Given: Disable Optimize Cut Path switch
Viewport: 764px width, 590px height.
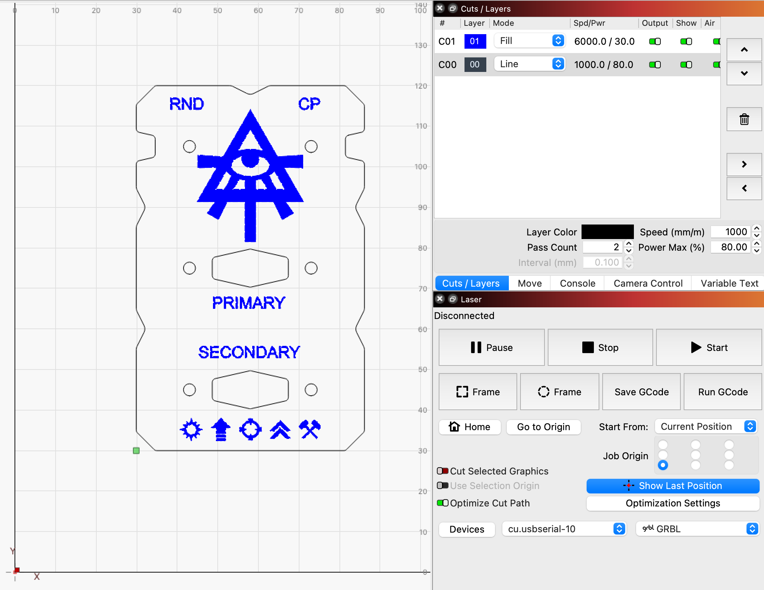Looking at the screenshot, I should pyautogui.click(x=442, y=503).
